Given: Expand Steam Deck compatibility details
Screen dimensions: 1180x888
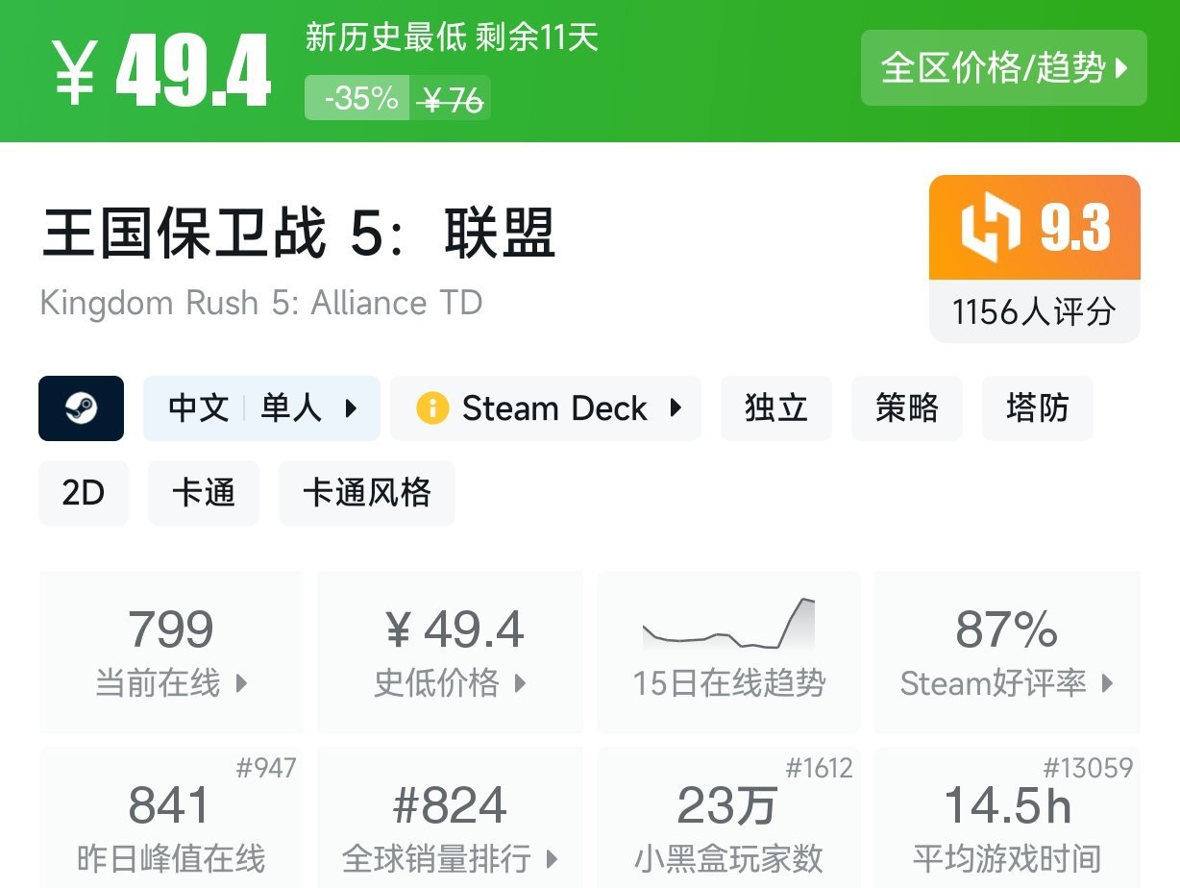Looking at the screenshot, I should coord(546,408).
